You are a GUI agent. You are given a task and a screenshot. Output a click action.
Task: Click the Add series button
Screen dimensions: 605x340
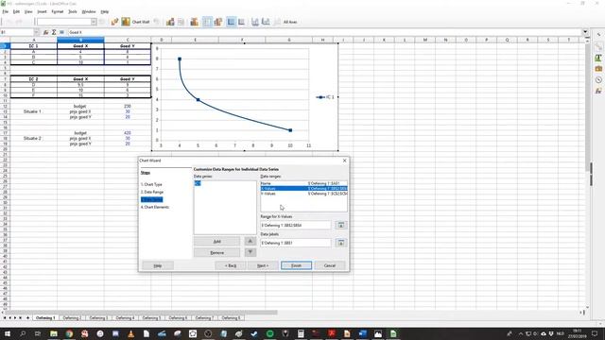(x=216, y=242)
